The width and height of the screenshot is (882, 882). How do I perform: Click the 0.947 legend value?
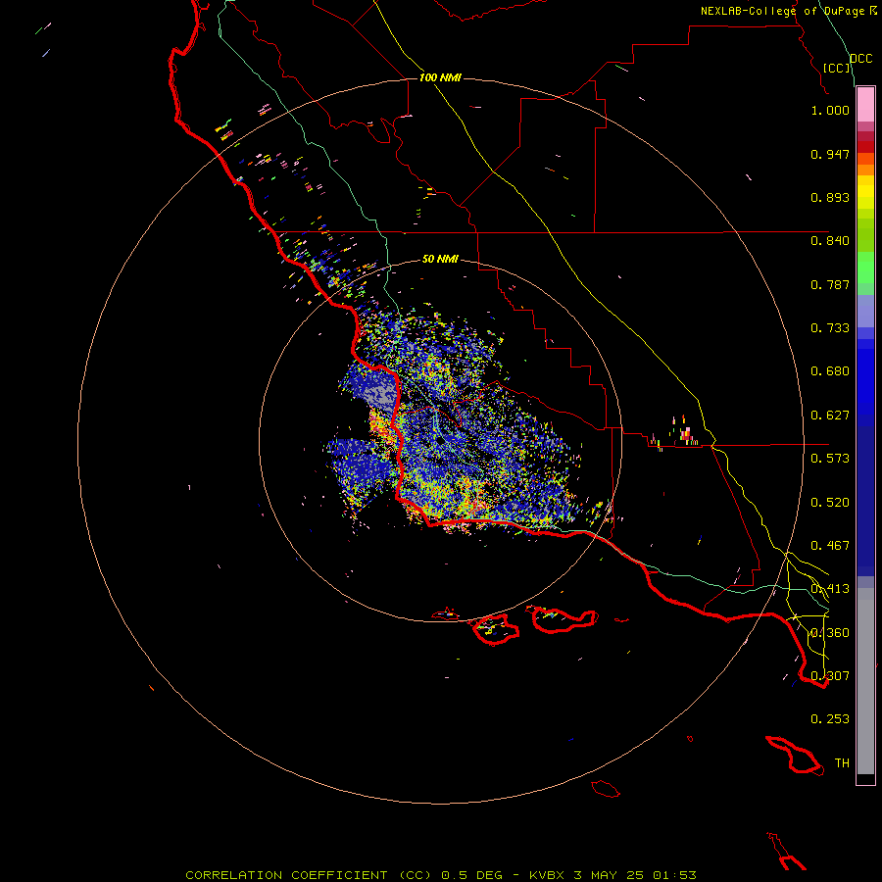click(x=830, y=154)
